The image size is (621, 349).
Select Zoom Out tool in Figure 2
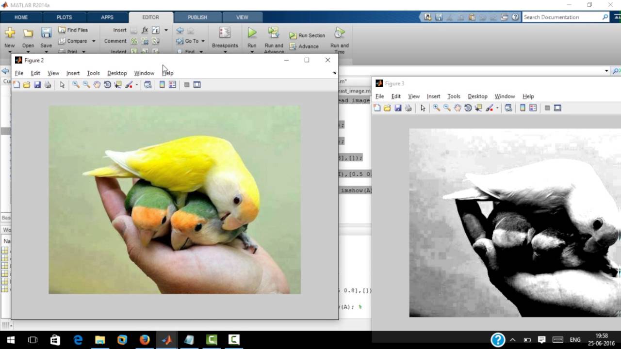[86, 85]
